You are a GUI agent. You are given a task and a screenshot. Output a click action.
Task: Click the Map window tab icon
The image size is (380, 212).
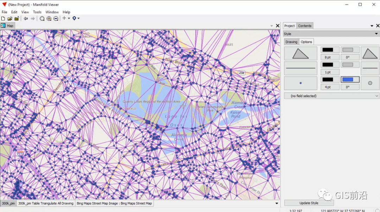pos(3,26)
